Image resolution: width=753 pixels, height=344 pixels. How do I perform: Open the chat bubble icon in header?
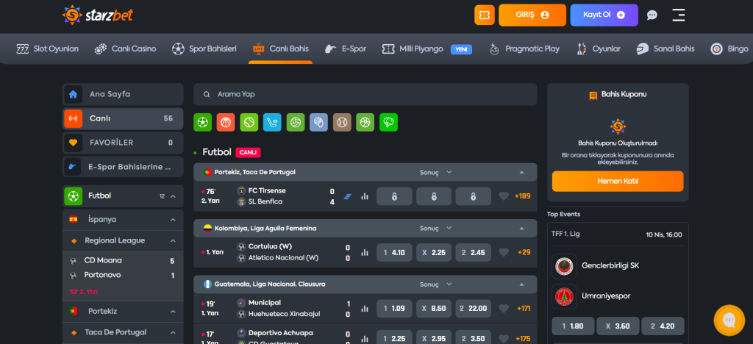tap(652, 15)
